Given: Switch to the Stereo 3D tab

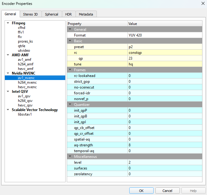Looking at the screenshot, I should click(x=30, y=14).
